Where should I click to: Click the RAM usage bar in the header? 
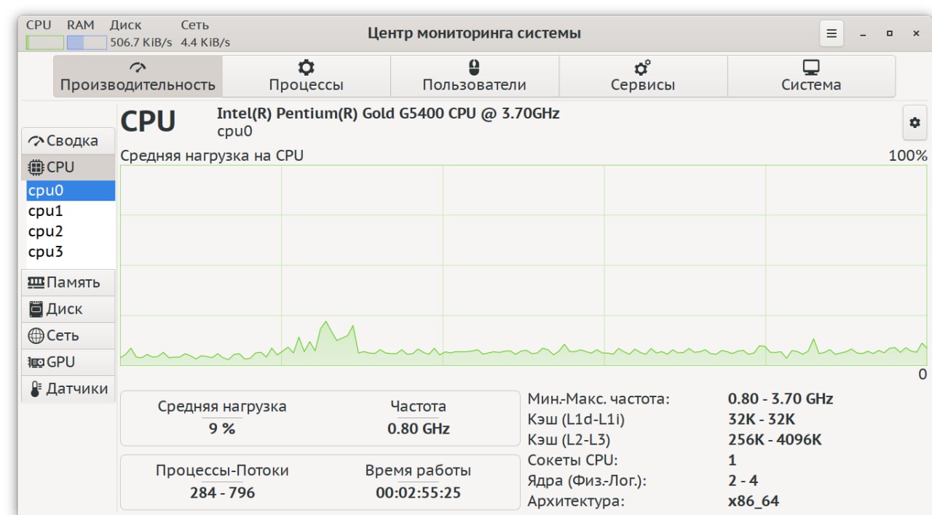(87, 42)
